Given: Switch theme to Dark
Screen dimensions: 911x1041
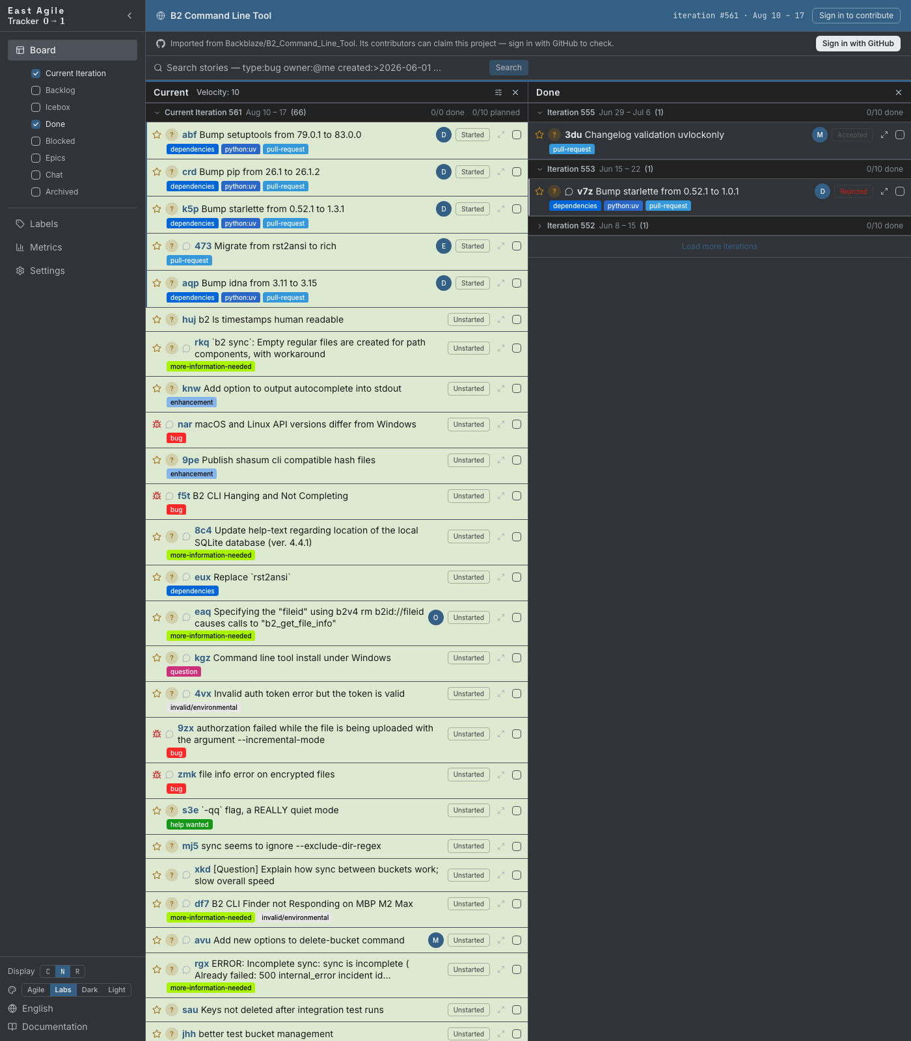Looking at the screenshot, I should click(90, 990).
